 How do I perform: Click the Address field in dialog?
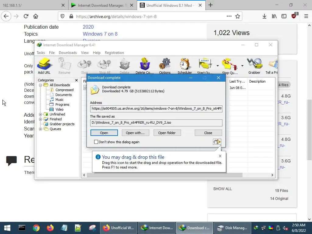coord(156,109)
